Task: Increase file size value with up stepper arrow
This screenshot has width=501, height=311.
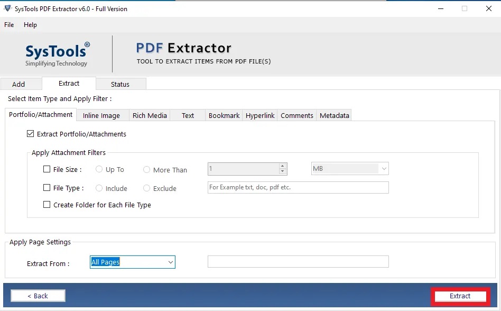Action: click(x=283, y=166)
